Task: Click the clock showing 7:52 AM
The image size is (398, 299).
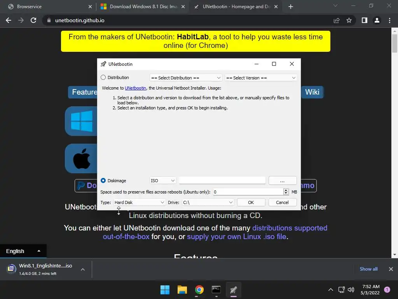Action: (371, 287)
